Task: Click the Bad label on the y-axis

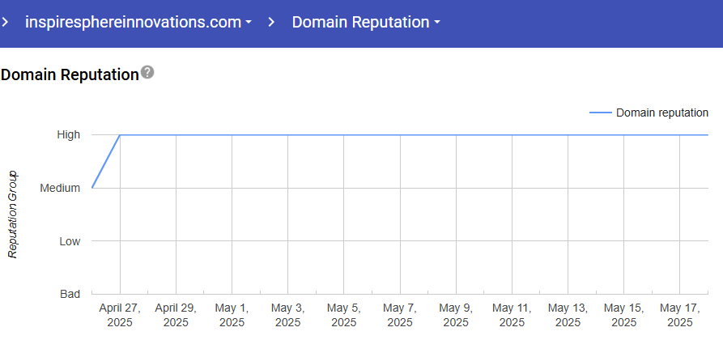Action: click(70, 294)
